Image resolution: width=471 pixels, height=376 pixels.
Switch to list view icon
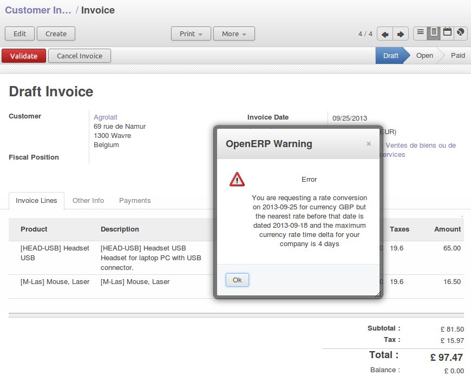(x=420, y=33)
